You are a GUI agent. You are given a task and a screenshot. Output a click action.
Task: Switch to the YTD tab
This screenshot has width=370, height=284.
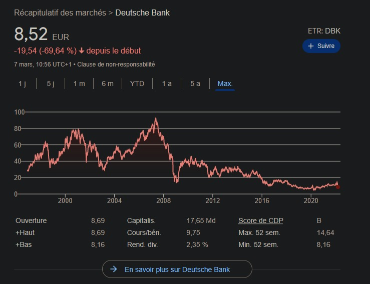pos(137,83)
